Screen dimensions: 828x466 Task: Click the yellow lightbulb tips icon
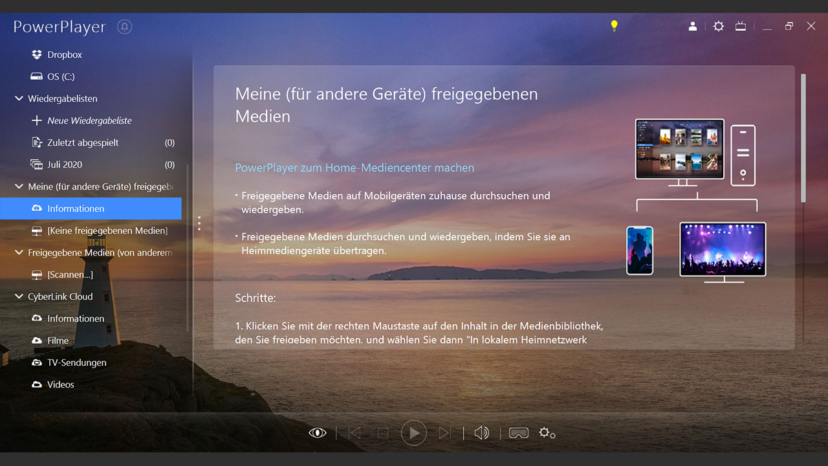coord(614,26)
